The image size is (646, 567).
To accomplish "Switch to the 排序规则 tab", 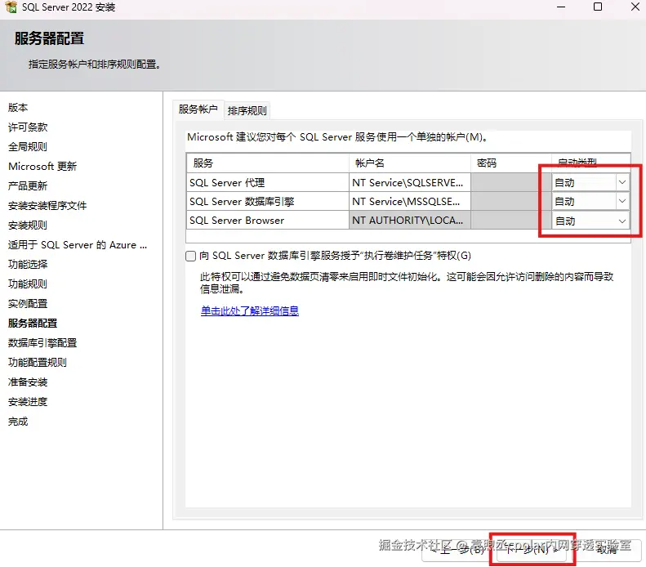I will click(x=247, y=110).
